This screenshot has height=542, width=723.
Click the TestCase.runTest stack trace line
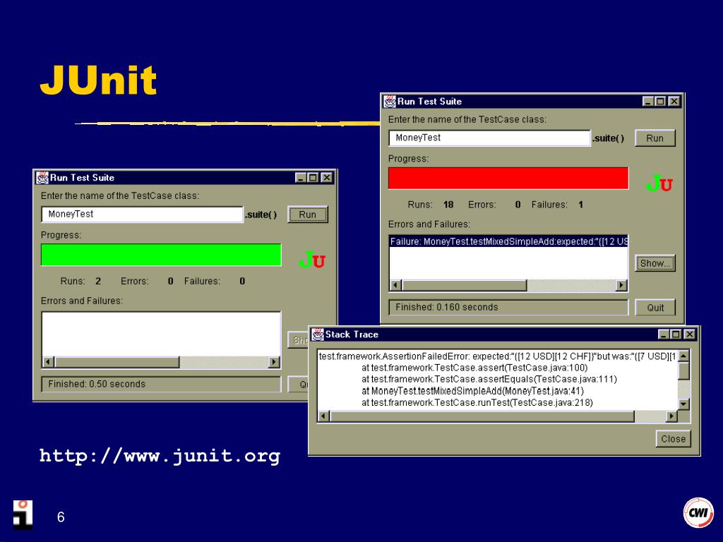tap(477, 403)
